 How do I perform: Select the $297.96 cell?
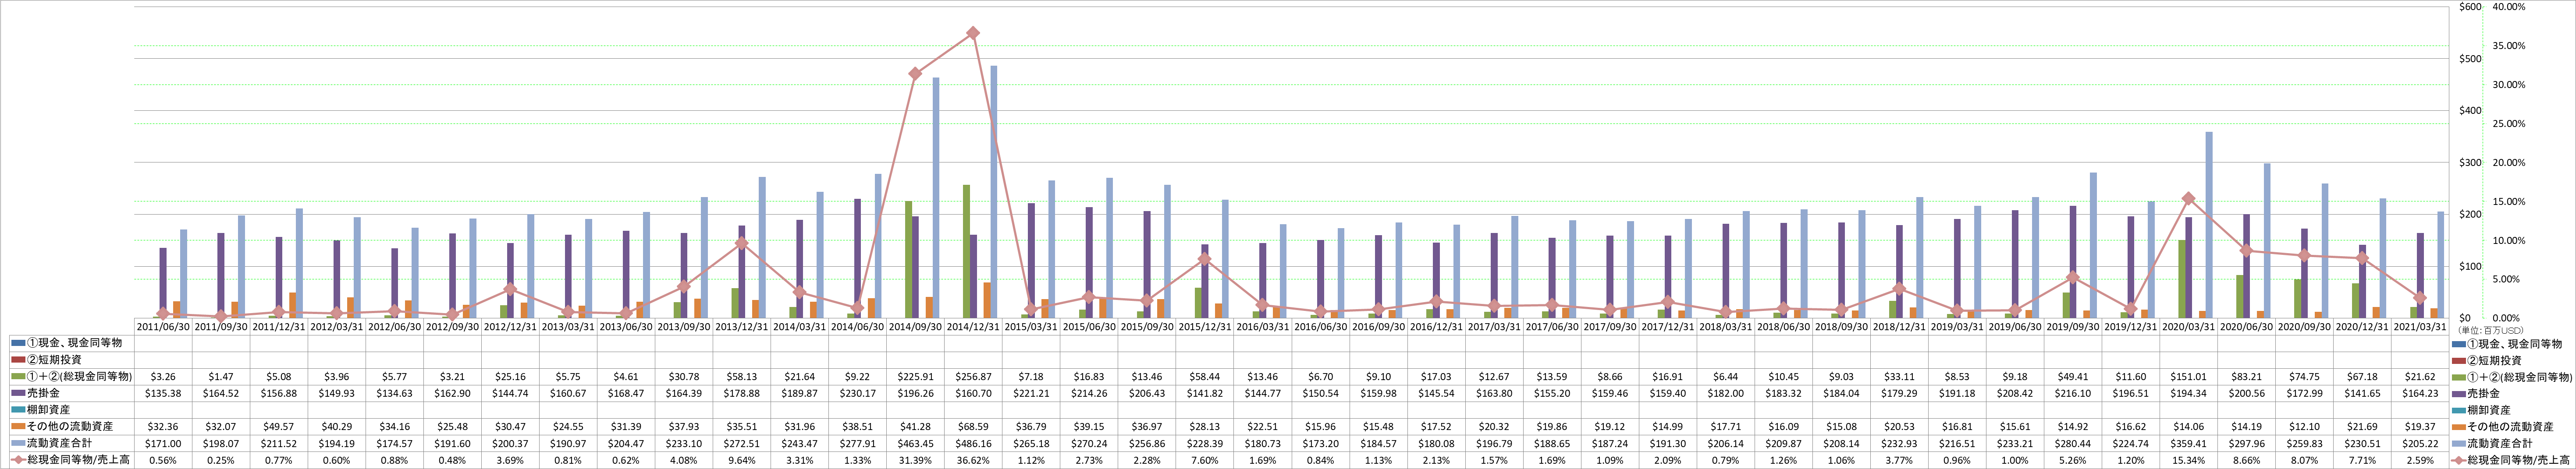pos(2247,443)
